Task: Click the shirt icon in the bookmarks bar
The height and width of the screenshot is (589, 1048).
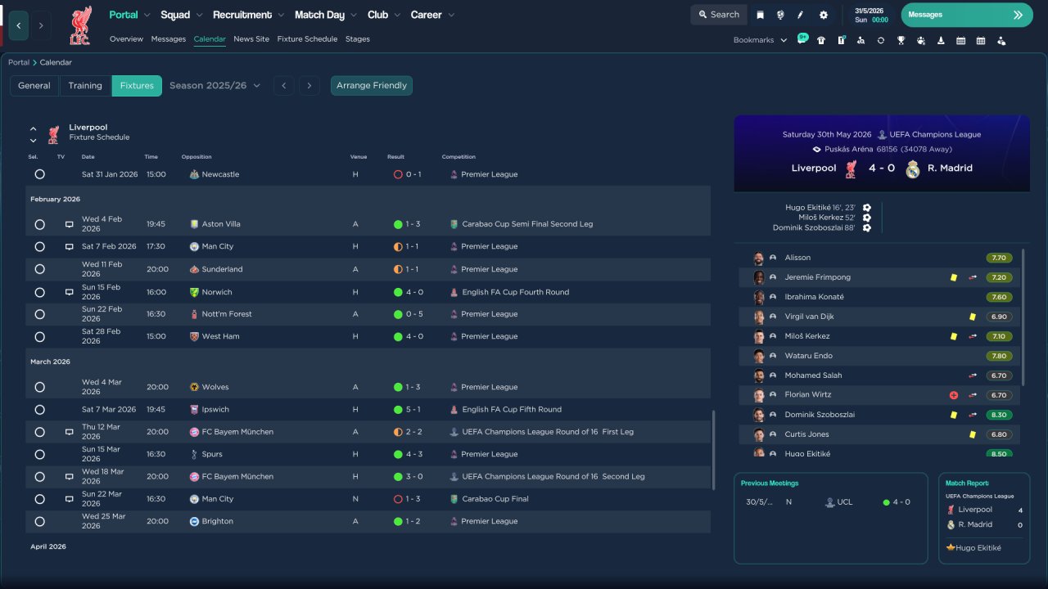Action: (821, 40)
